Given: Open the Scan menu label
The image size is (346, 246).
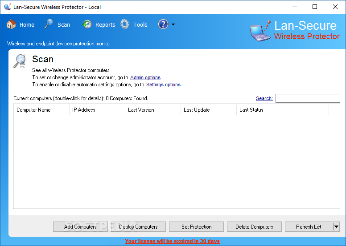Looking at the screenshot, I should coord(64,24).
